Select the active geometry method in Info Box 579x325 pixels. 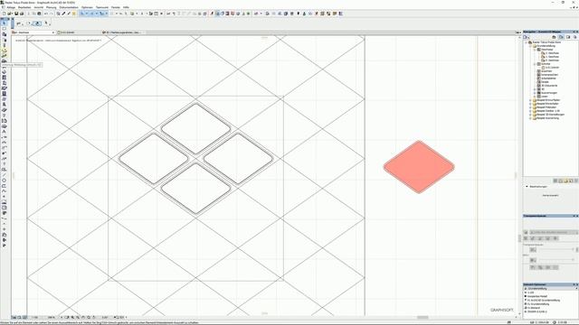pyautogui.click(x=37, y=23)
